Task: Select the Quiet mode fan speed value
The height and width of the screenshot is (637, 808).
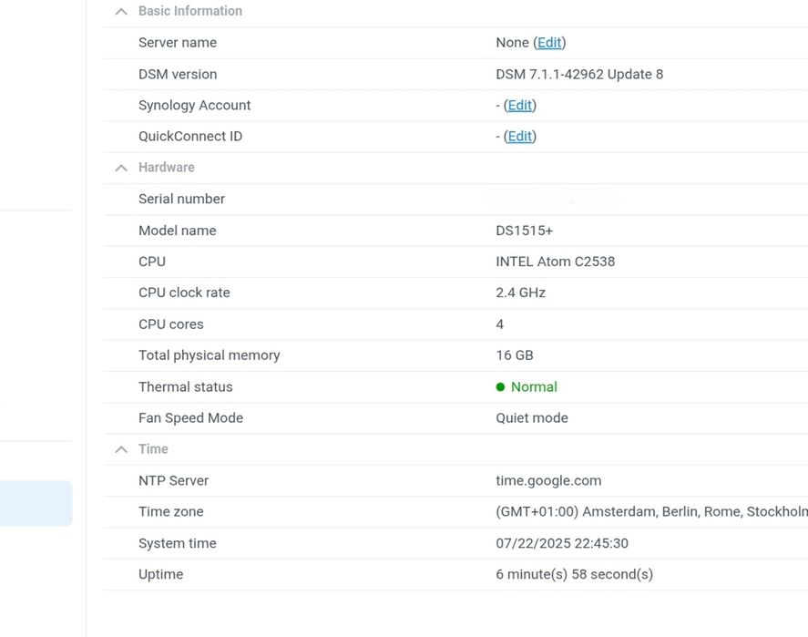Action: click(x=532, y=418)
